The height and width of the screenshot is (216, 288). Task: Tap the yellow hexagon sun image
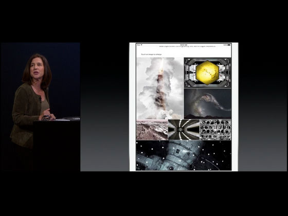(208, 73)
